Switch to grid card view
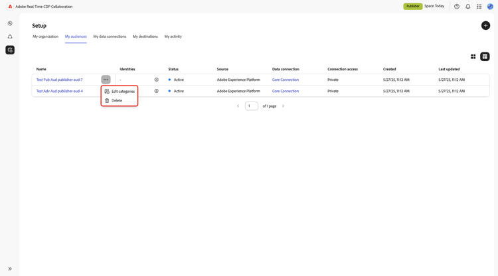Viewport: 498px width, 276px height. (473, 56)
